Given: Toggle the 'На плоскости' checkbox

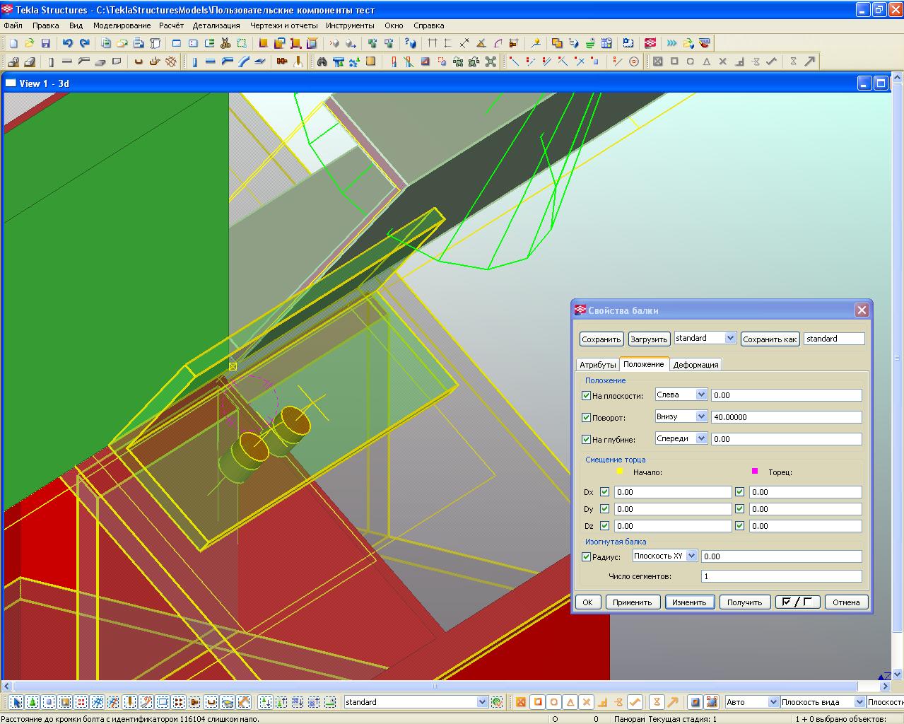Looking at the screenshot, I should pos(586,396).
